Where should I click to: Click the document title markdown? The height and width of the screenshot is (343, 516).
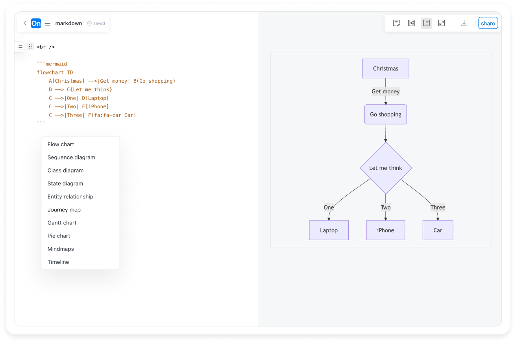pyautogui.click(x=68, y=23)
